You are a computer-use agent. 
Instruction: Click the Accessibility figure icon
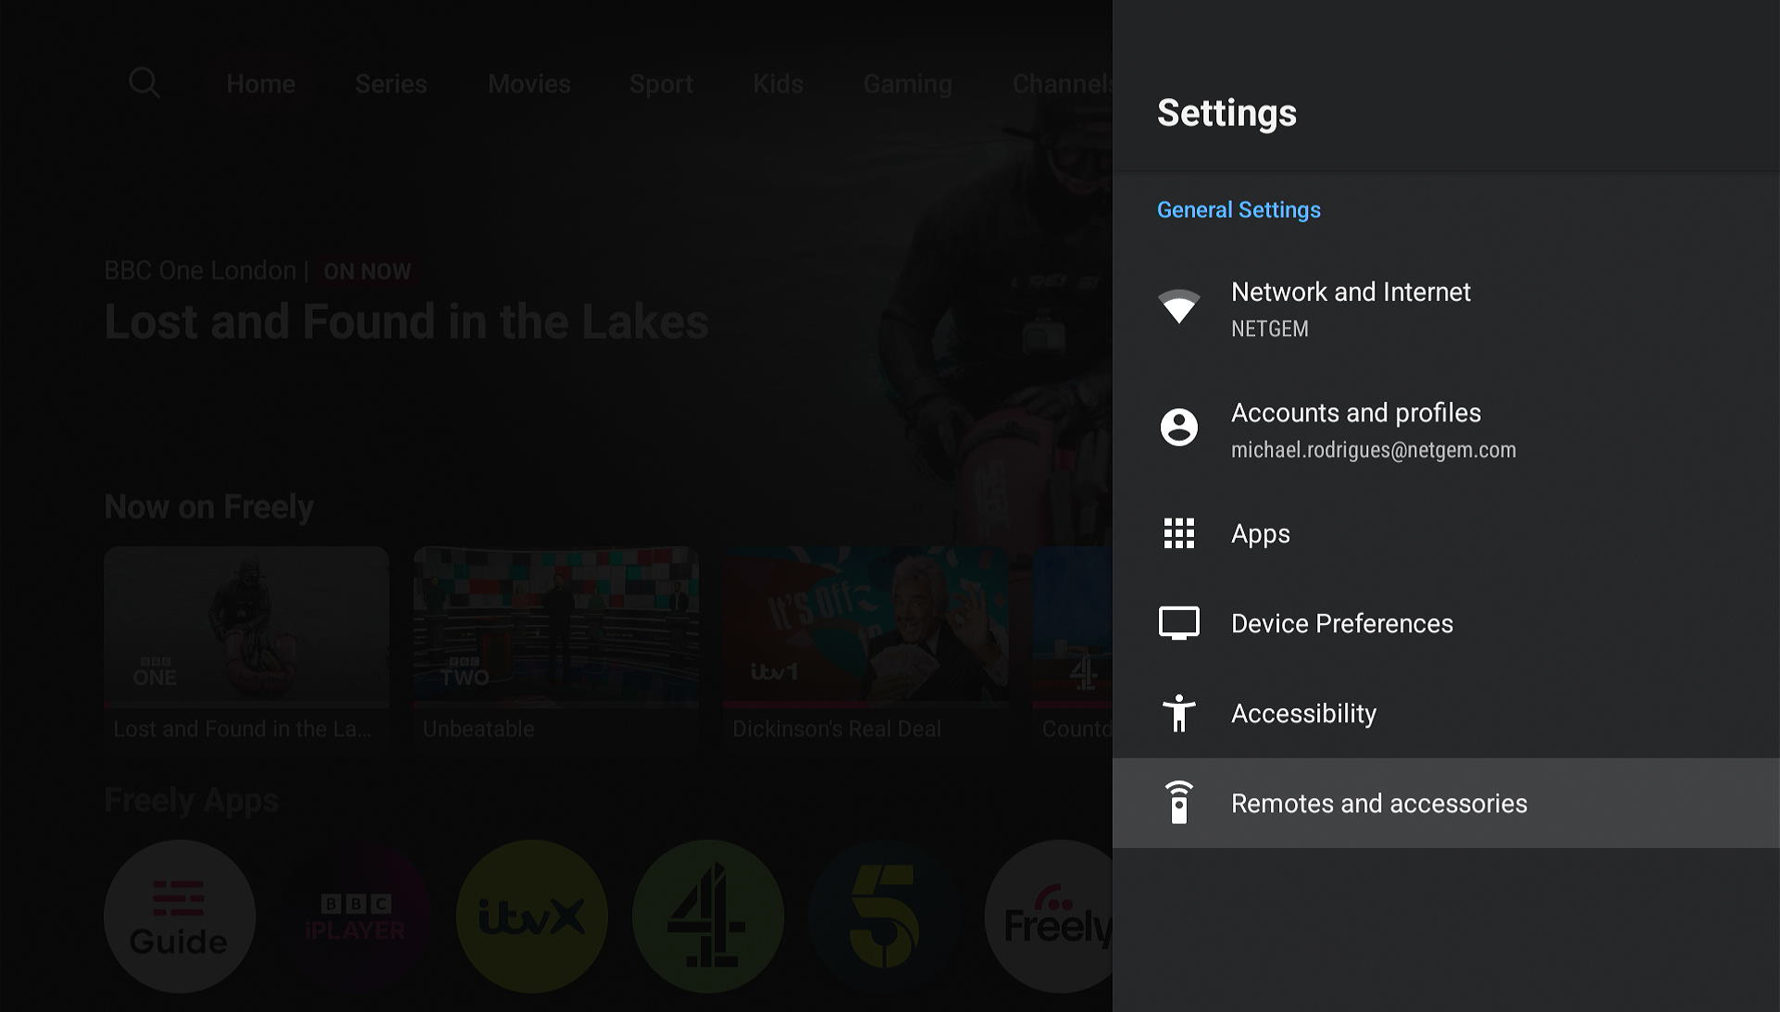pyautogui.click(x=1178, y=713)
